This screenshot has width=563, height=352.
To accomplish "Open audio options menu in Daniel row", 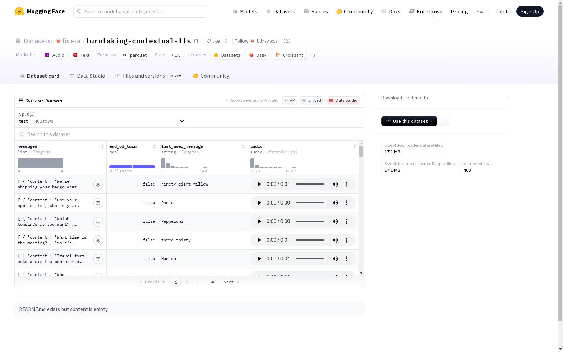I will point(347,203).
